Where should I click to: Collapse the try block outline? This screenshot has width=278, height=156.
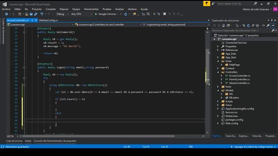tap(24, 78)
